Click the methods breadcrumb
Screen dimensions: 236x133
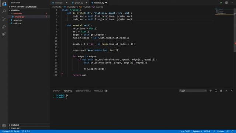[x=56, y=7]
